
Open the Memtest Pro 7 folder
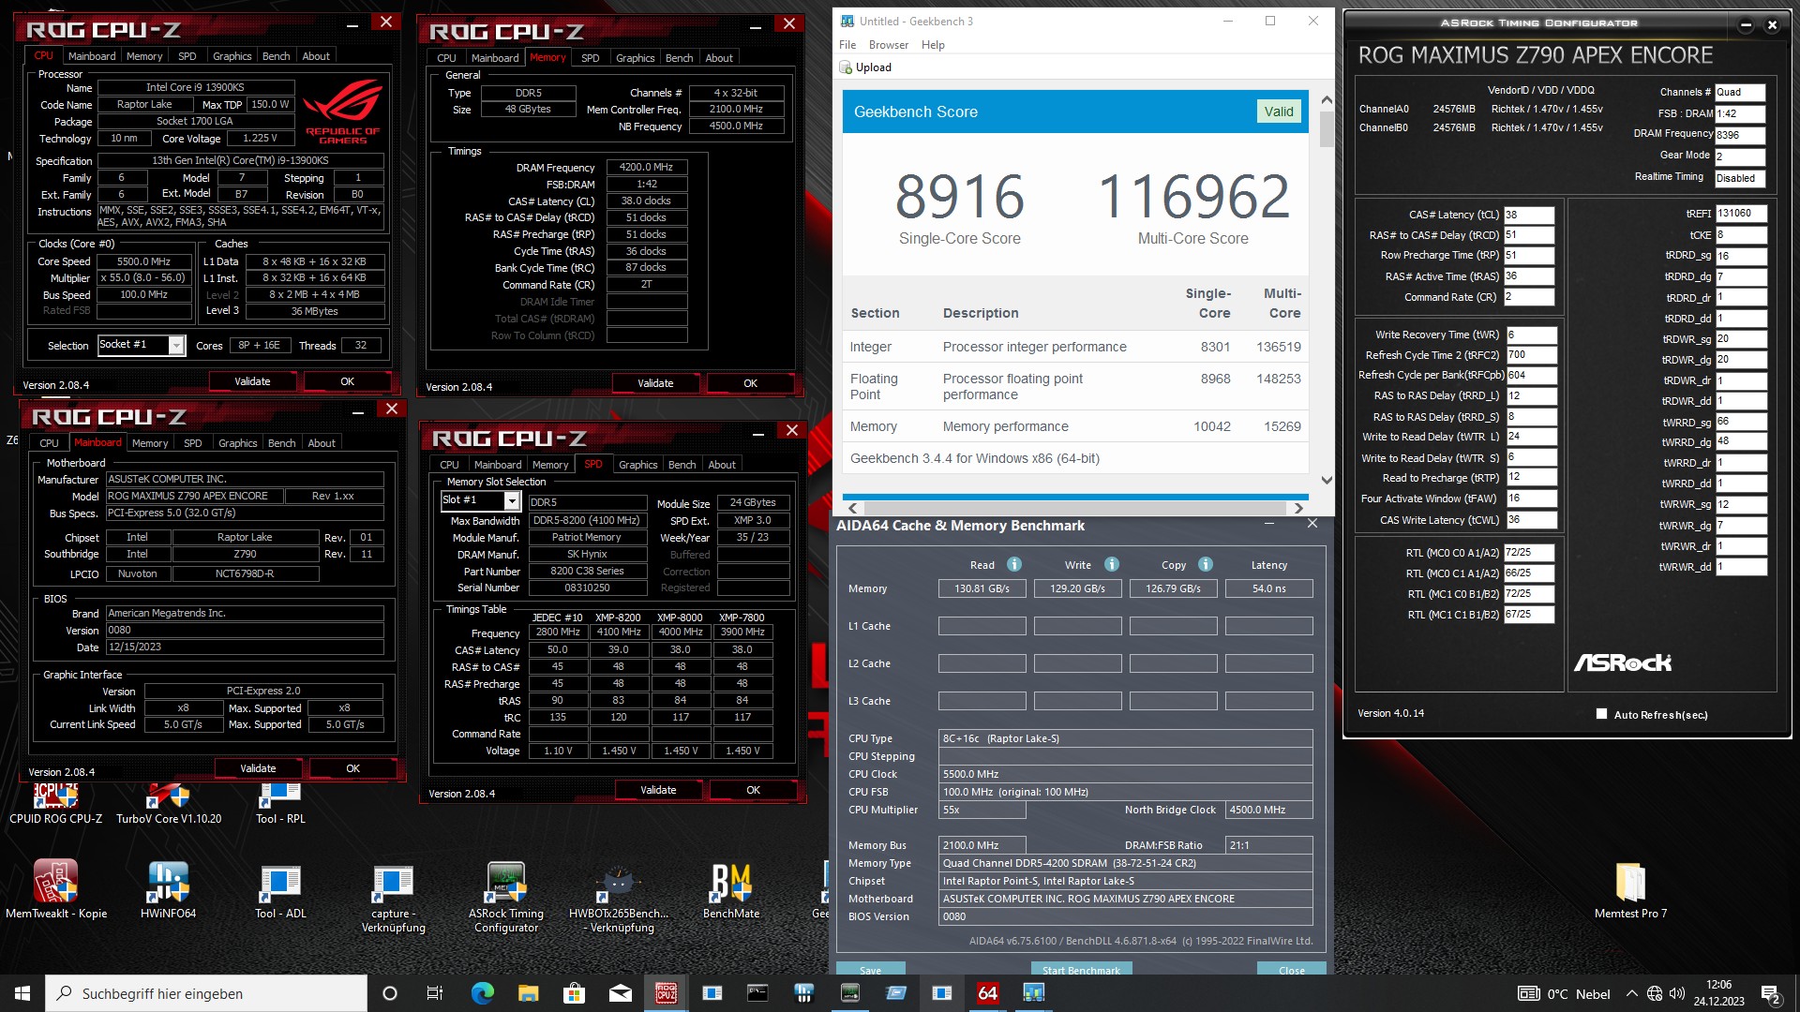click(1631, 888)
